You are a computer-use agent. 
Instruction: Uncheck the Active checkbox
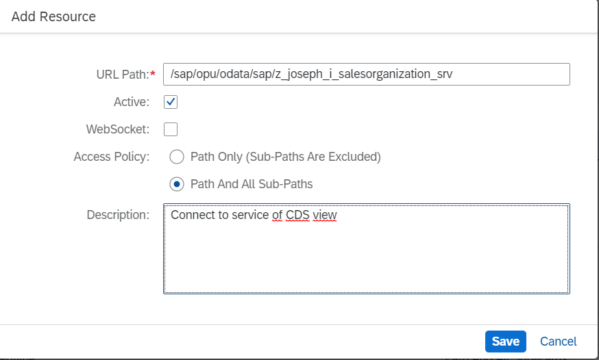click(x=171, y=102)
